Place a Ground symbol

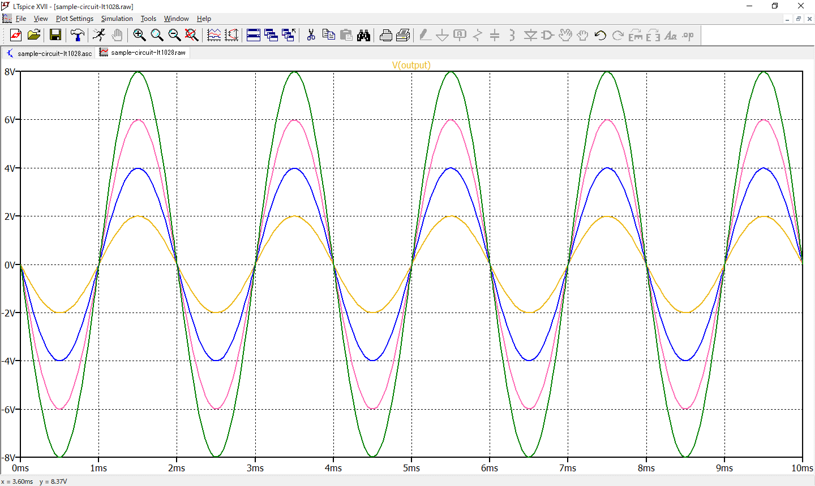click(x=442, y=35)
